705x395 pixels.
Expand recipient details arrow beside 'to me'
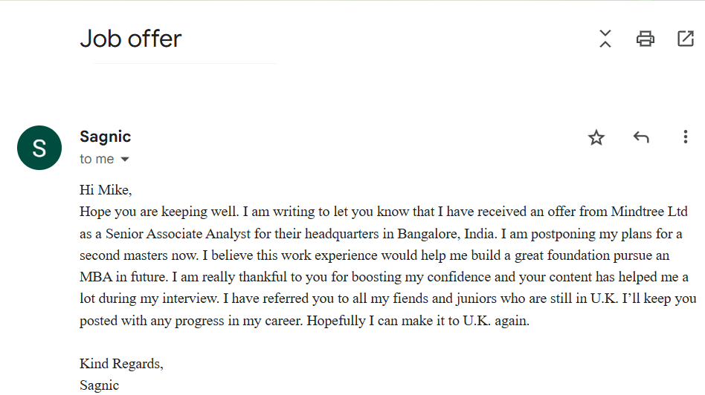125,160
